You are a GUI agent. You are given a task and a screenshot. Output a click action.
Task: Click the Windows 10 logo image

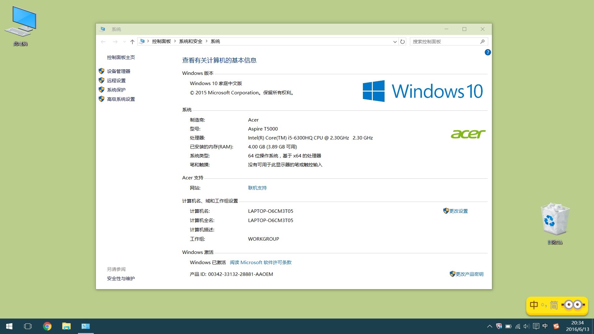click(423, 91)
